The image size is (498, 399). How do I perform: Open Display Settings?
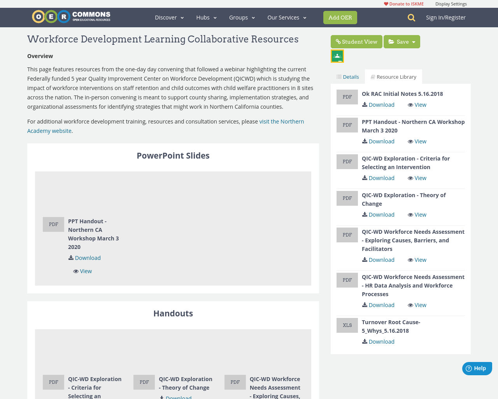pos(451,3)
